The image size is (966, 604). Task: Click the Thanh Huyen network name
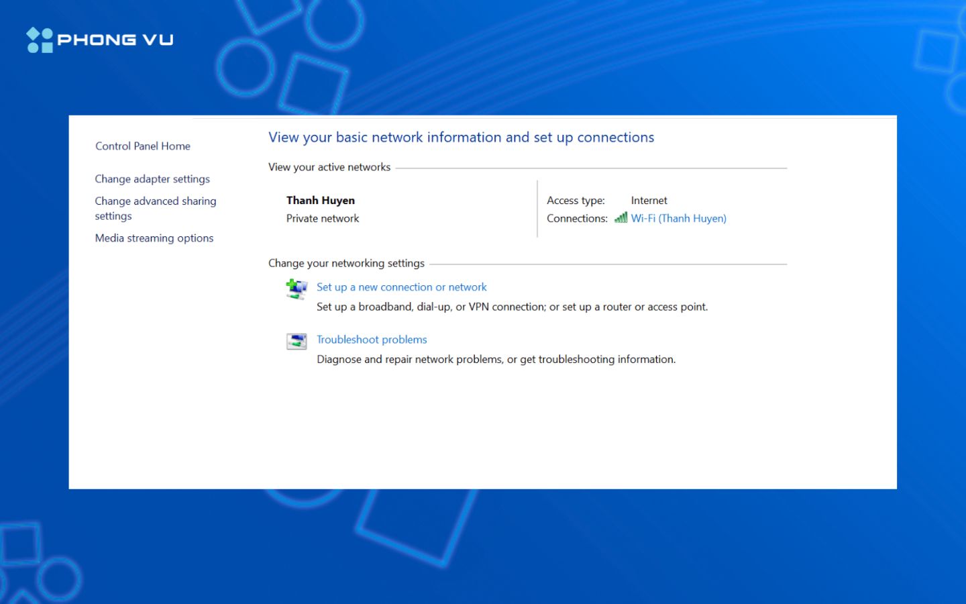[x=321, y=200]
